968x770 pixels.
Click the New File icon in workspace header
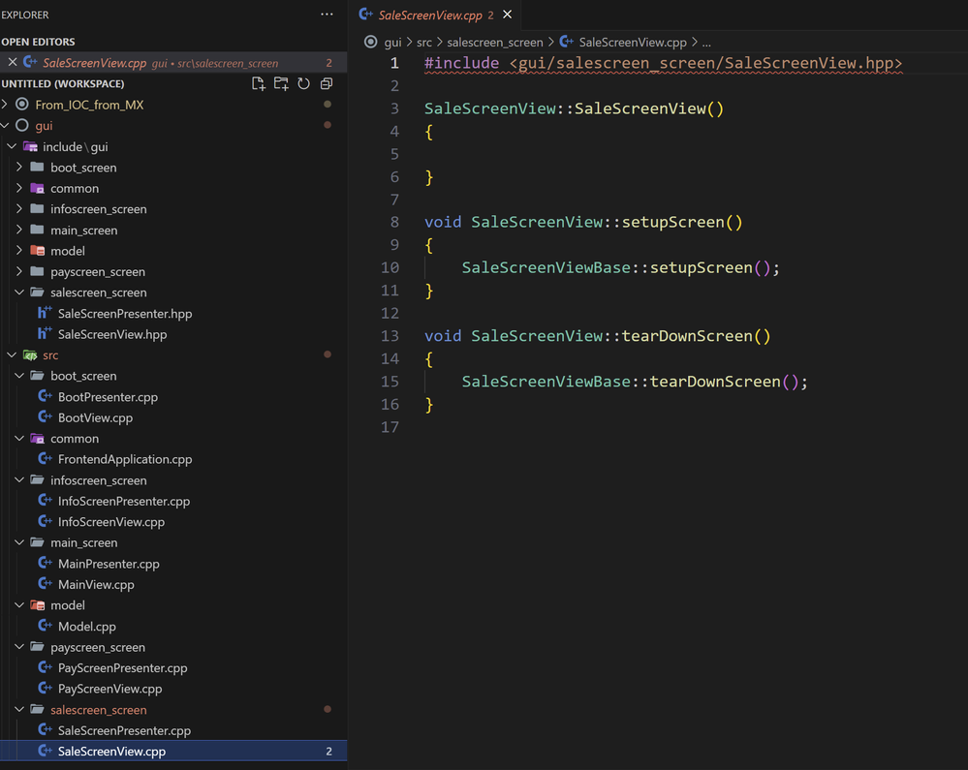tap(259, 84)
